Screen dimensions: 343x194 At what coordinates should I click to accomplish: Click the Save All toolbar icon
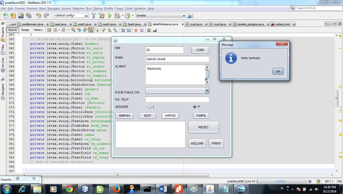(29, 16)
